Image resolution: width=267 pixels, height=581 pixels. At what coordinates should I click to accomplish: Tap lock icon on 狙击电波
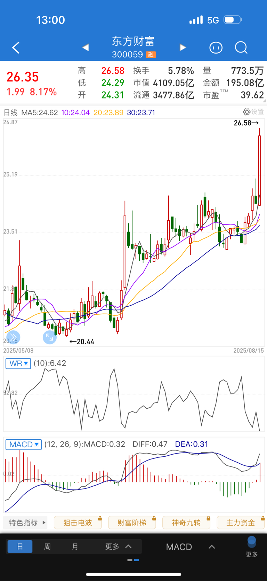[100, 519]
